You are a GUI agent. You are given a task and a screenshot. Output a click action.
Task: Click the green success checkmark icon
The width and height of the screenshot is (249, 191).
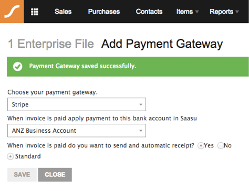tap(17, 67)
